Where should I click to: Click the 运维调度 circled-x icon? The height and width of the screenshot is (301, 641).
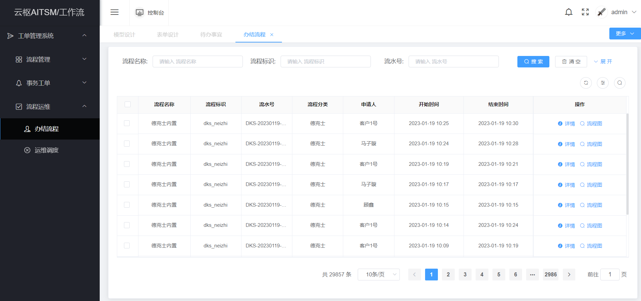point(27,150)
